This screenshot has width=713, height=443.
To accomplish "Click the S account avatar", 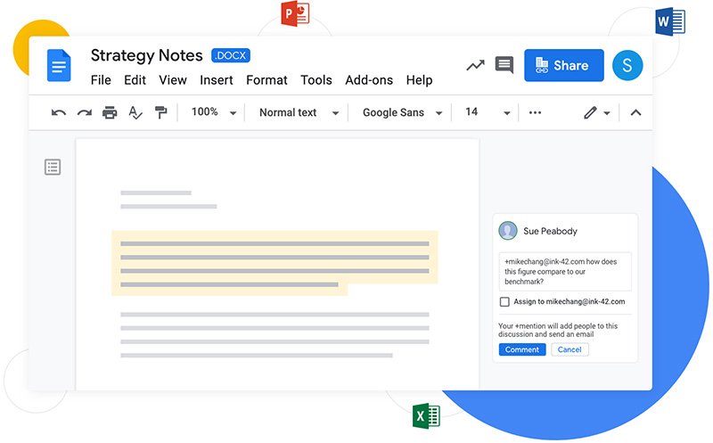I will (627, 65).
